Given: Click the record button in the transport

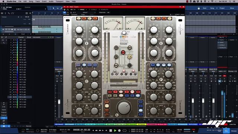Looking at the screenshot, I should [x=119, y=130].
